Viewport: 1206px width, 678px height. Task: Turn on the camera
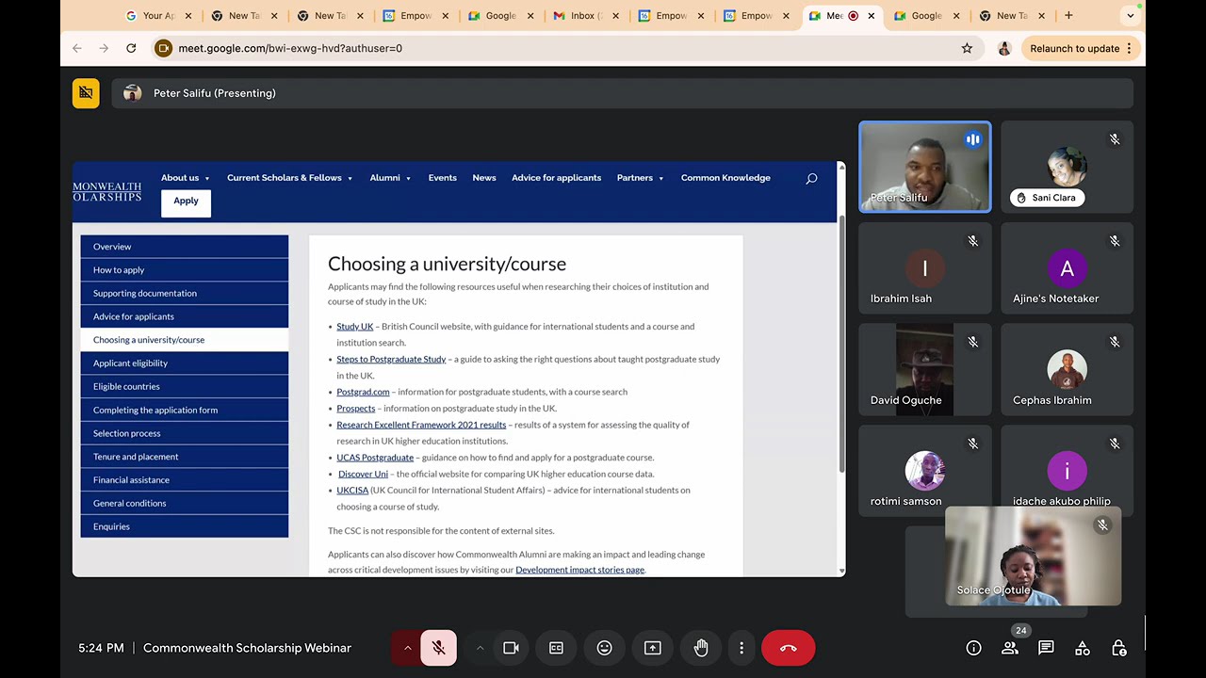pos(511,648)
